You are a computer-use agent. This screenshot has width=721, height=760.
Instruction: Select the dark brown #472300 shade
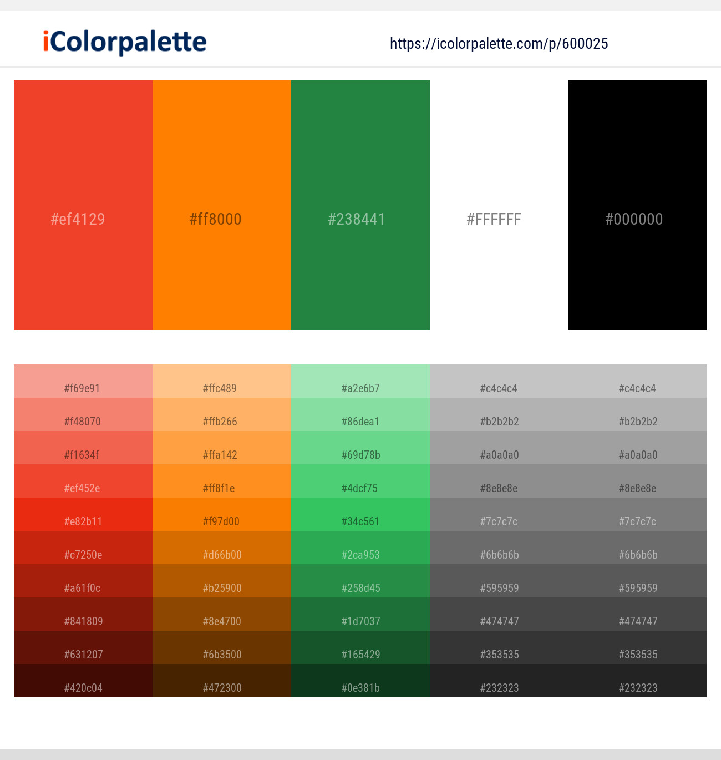coord(222,681)
